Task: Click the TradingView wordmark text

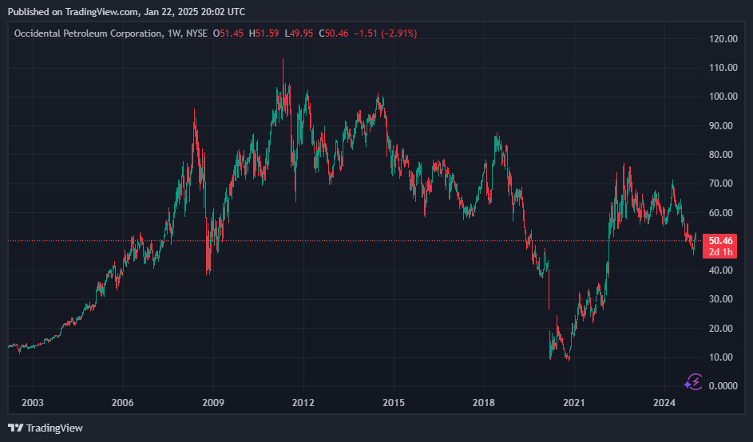Action: click(x=54, y=428)
